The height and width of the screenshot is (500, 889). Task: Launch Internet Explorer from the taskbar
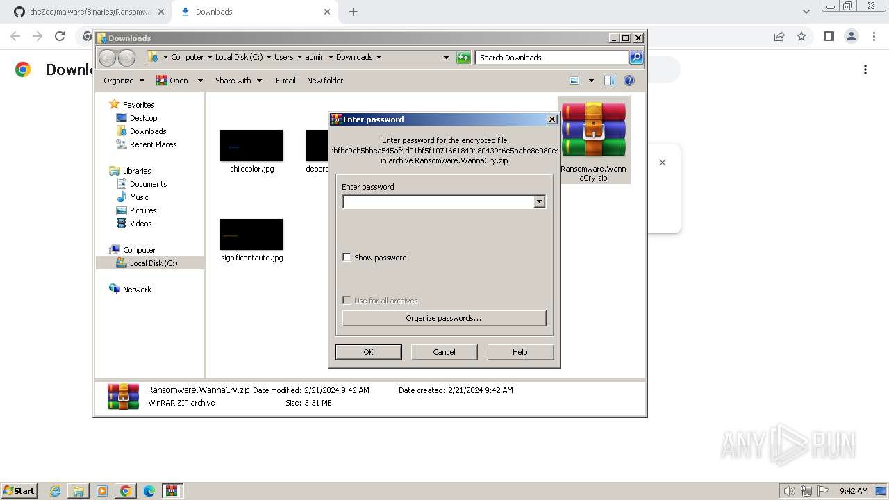(x=56, y=491)
